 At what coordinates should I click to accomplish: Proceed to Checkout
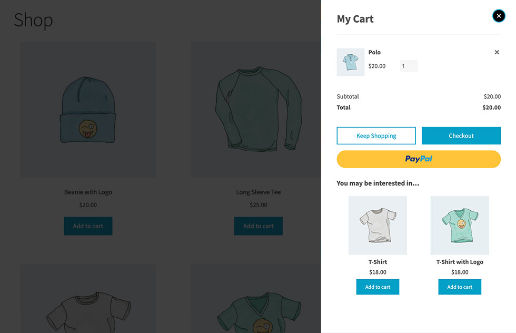[461, 136]
